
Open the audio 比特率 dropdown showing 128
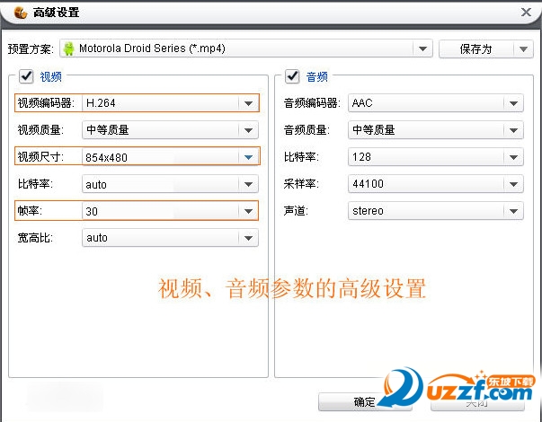pyautogui.click(x=513, y=157)
